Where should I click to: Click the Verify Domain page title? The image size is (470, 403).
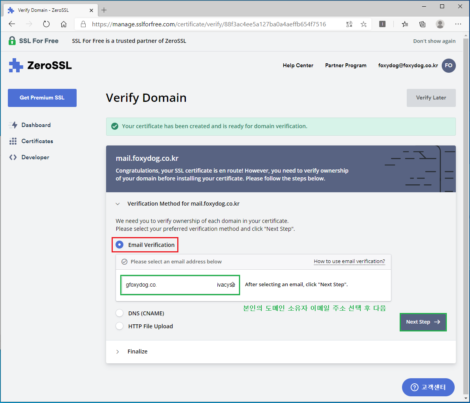tap(146, 98)
